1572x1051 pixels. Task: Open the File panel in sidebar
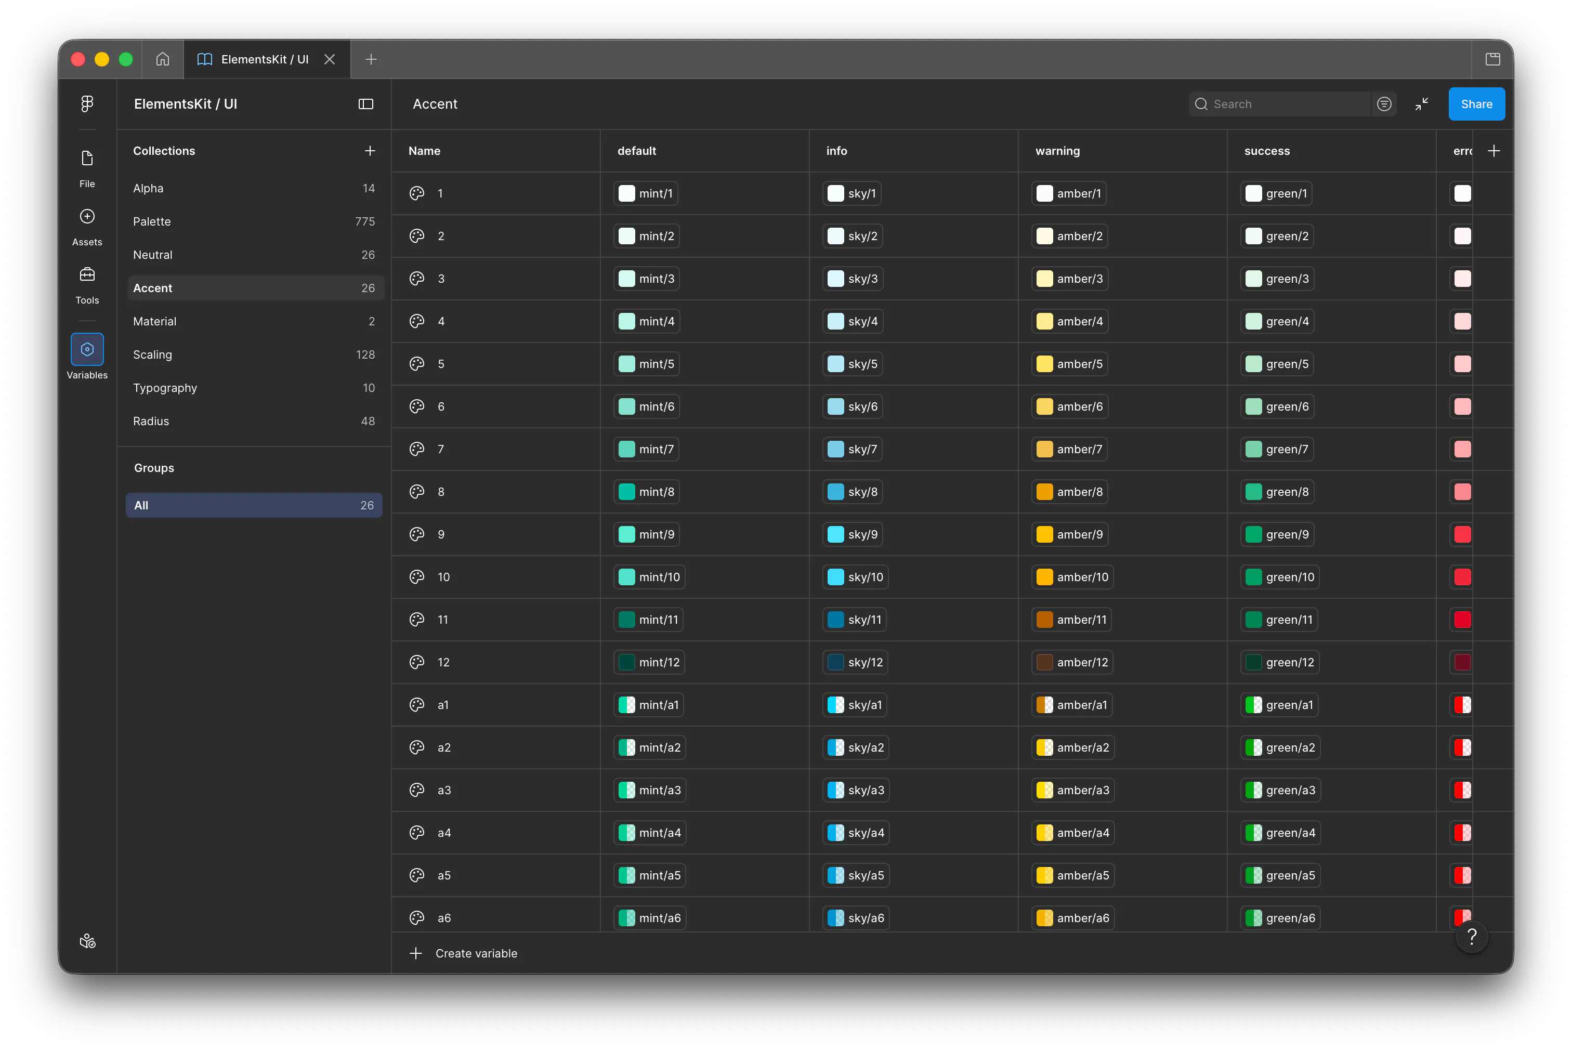87,168
